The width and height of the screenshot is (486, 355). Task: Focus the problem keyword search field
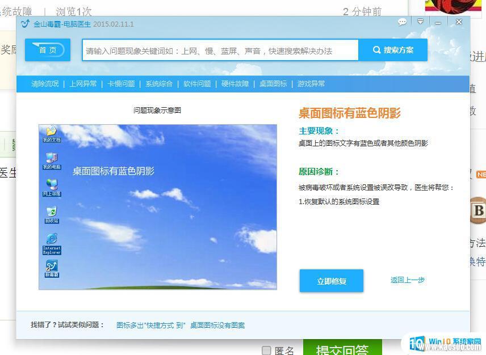220,50
